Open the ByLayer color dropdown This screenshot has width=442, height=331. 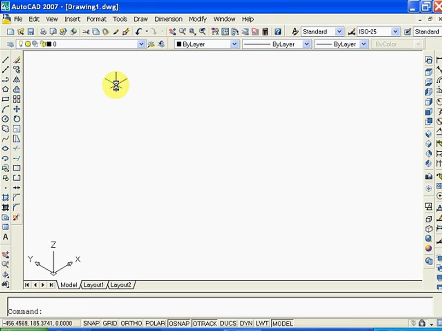pos(234,44)
